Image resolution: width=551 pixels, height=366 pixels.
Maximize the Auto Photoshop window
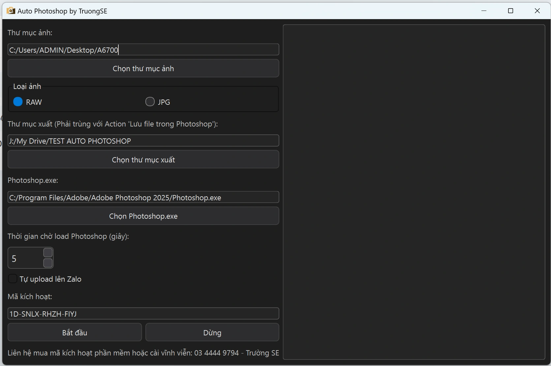pos(510,11)
